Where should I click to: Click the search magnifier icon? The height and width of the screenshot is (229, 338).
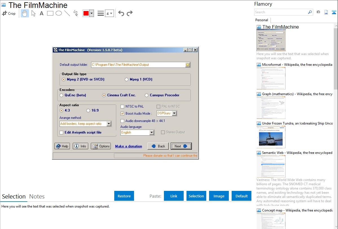(310, 12)
